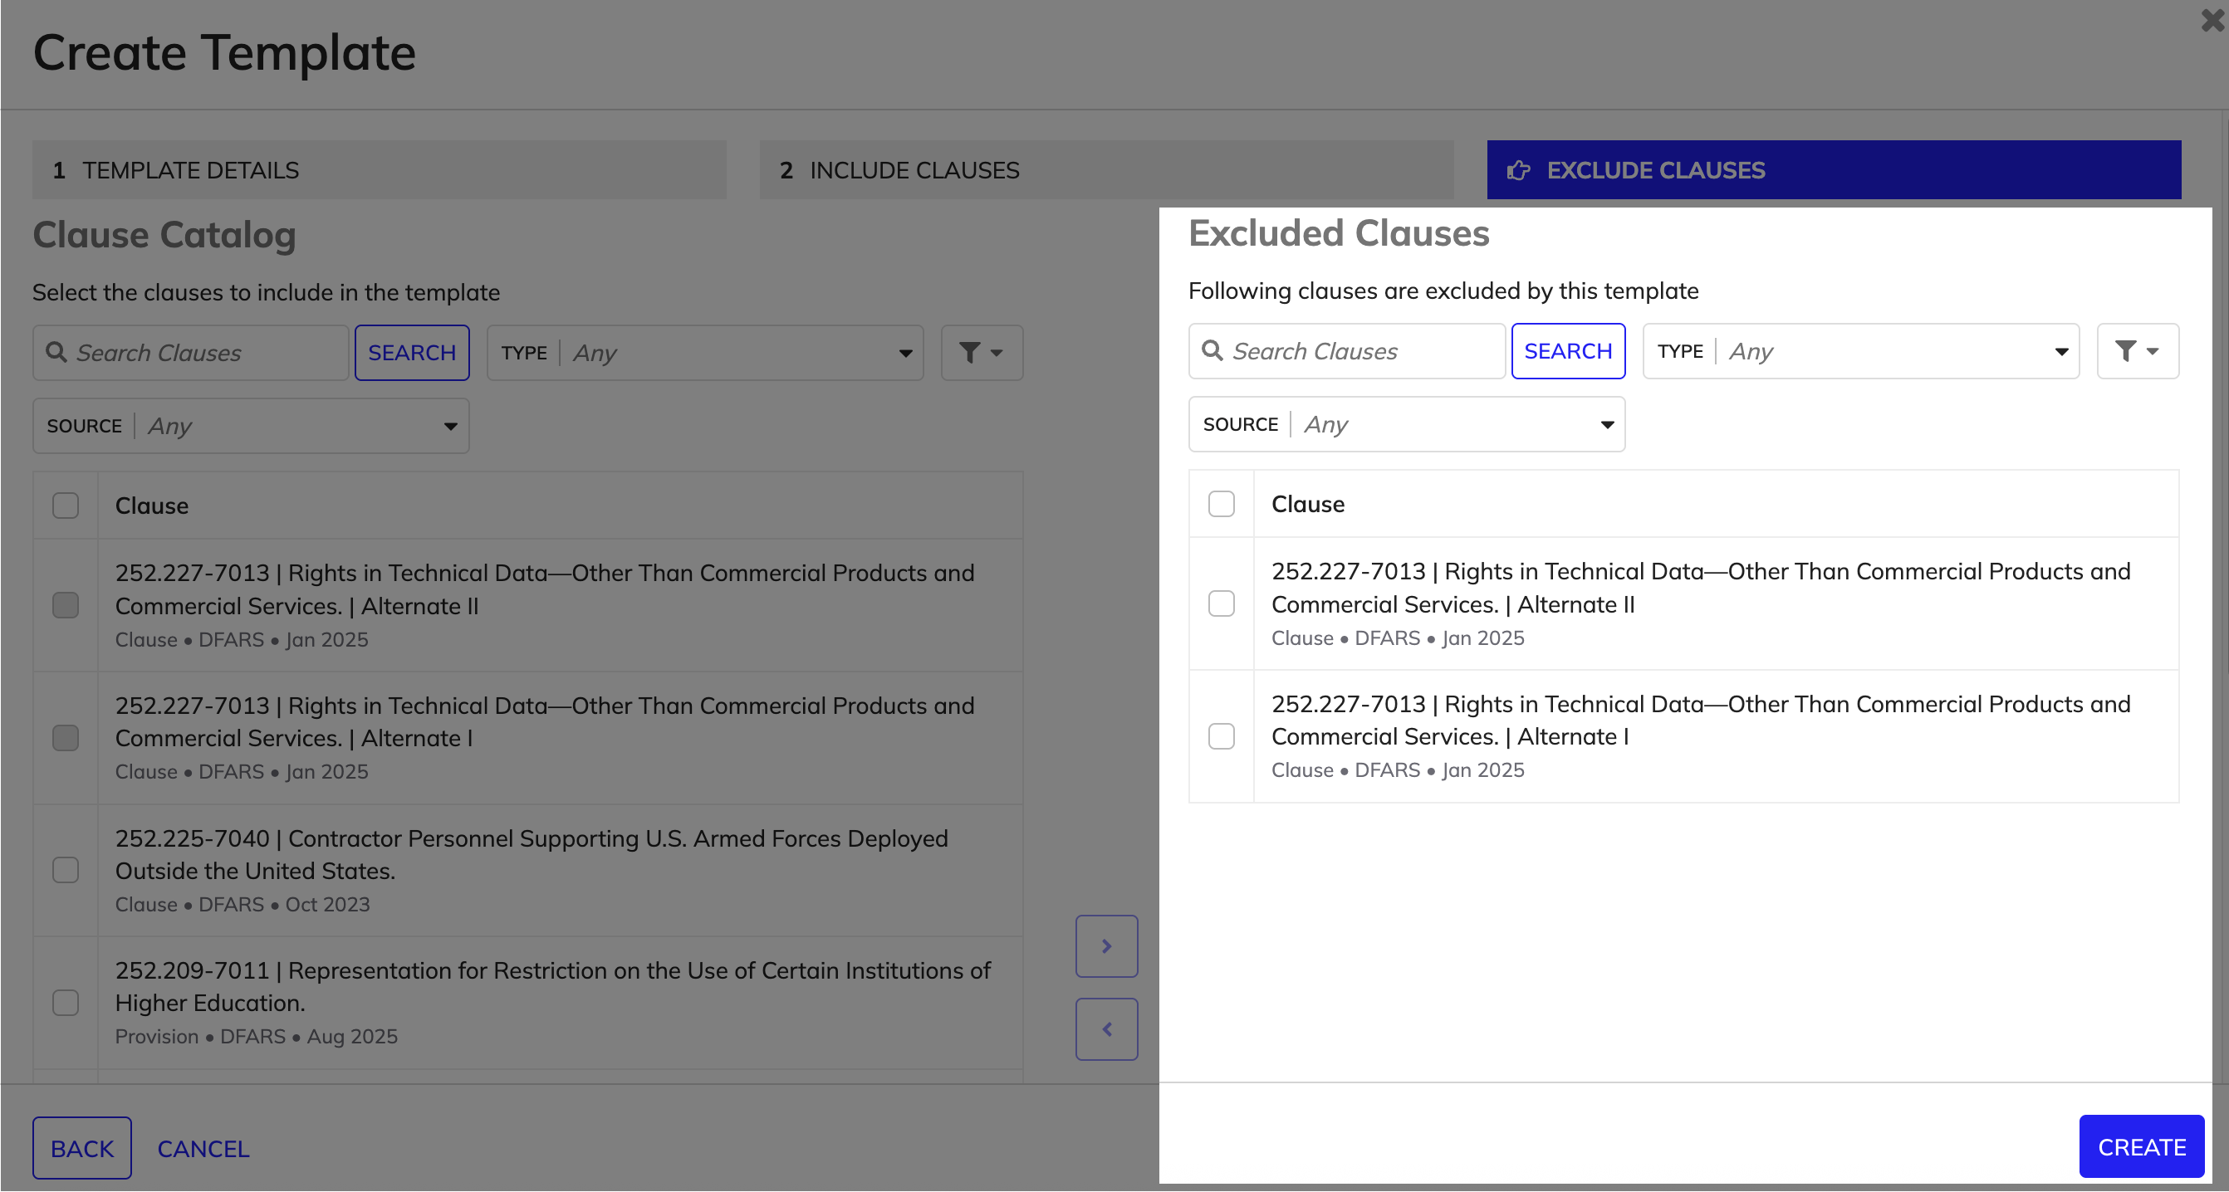The height and width of the screenshot is (1192, 2229).
Task: Check Alternate I clause in Clause Catalog
Action: (65, 738)
